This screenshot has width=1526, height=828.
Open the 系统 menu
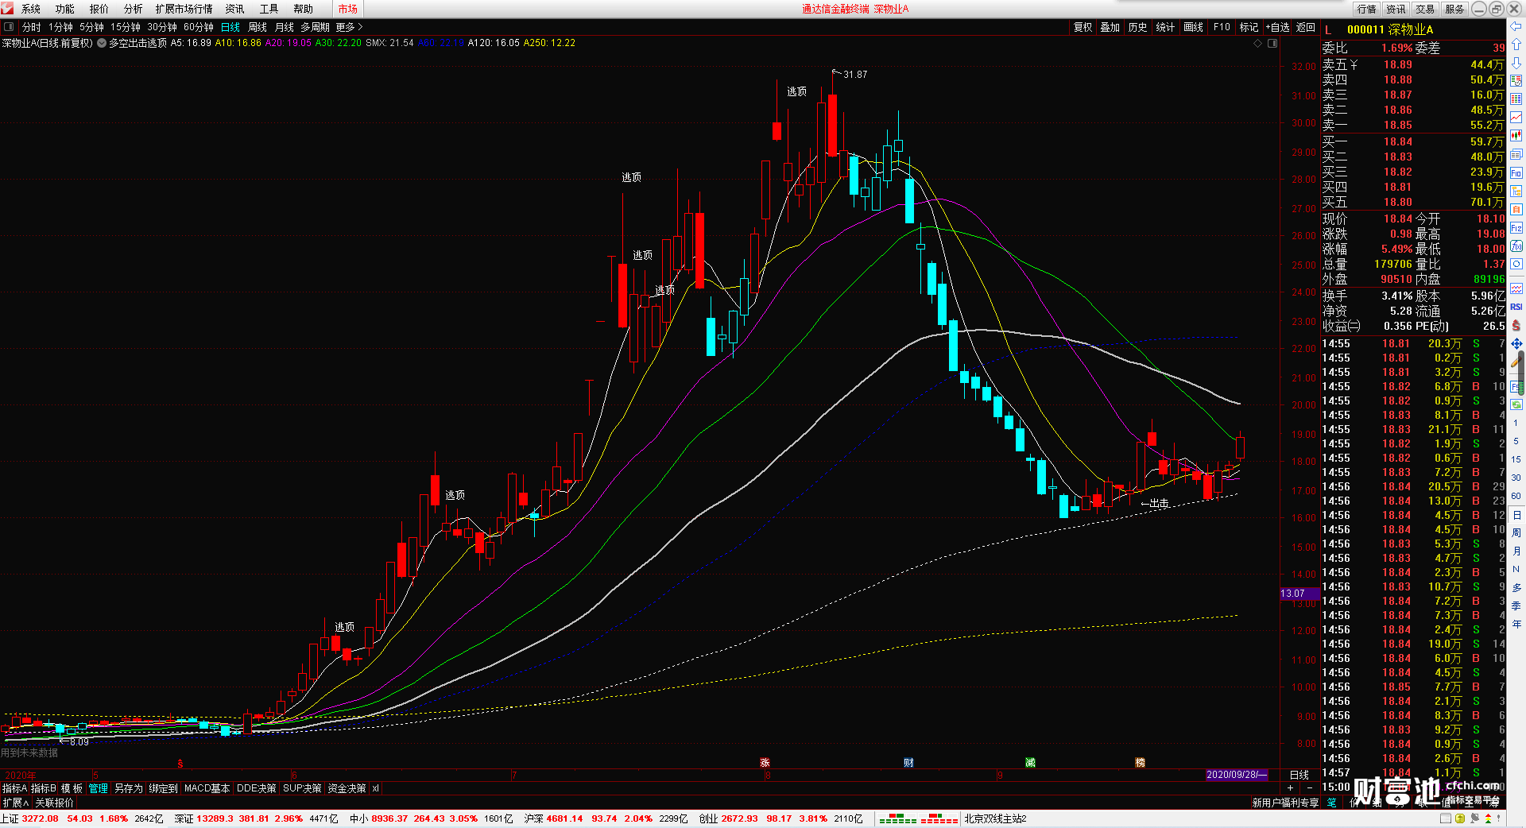pos(31,9)
